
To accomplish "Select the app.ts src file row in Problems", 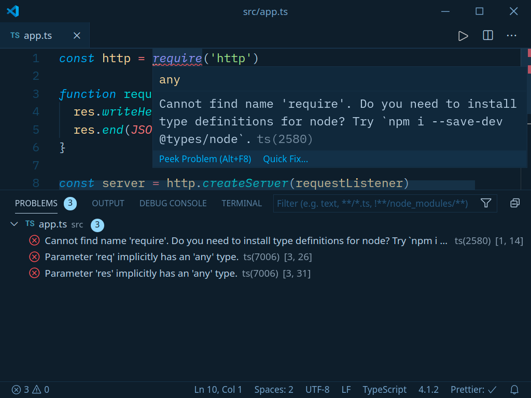I will (x=265, y=224).
